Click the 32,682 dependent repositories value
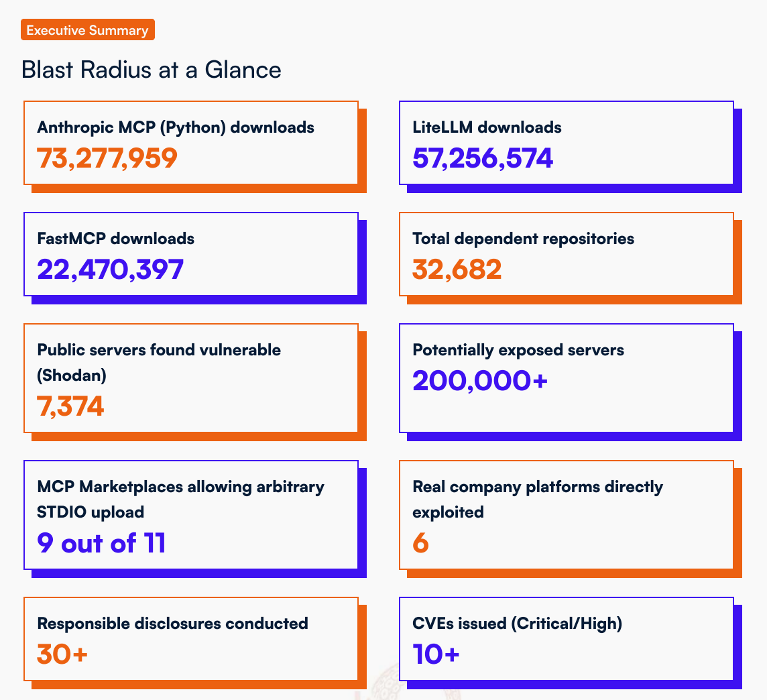 [x=457, y=269]
